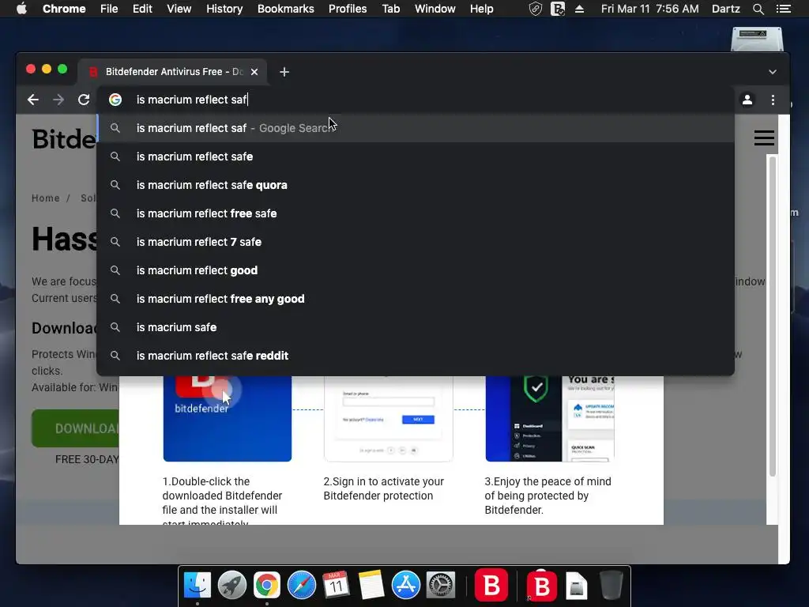Select suggestion 'is macrium reflect safe'
809x607 pixels.
coord(416,156)
